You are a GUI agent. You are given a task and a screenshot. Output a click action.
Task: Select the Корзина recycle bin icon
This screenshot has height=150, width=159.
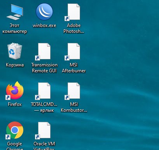click(x=15, y=51)
